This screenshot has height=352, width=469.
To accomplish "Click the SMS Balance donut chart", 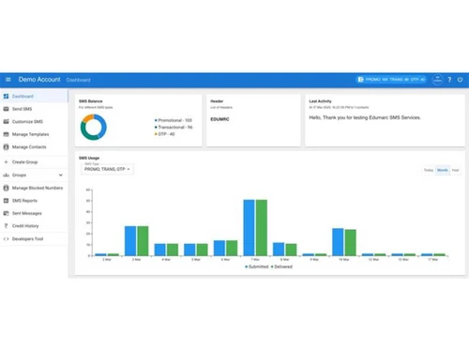I will click(x=93, y=127).
